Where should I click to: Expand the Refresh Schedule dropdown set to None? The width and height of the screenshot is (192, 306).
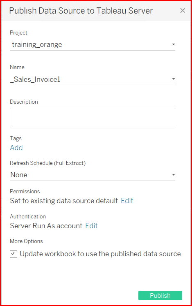93,175
